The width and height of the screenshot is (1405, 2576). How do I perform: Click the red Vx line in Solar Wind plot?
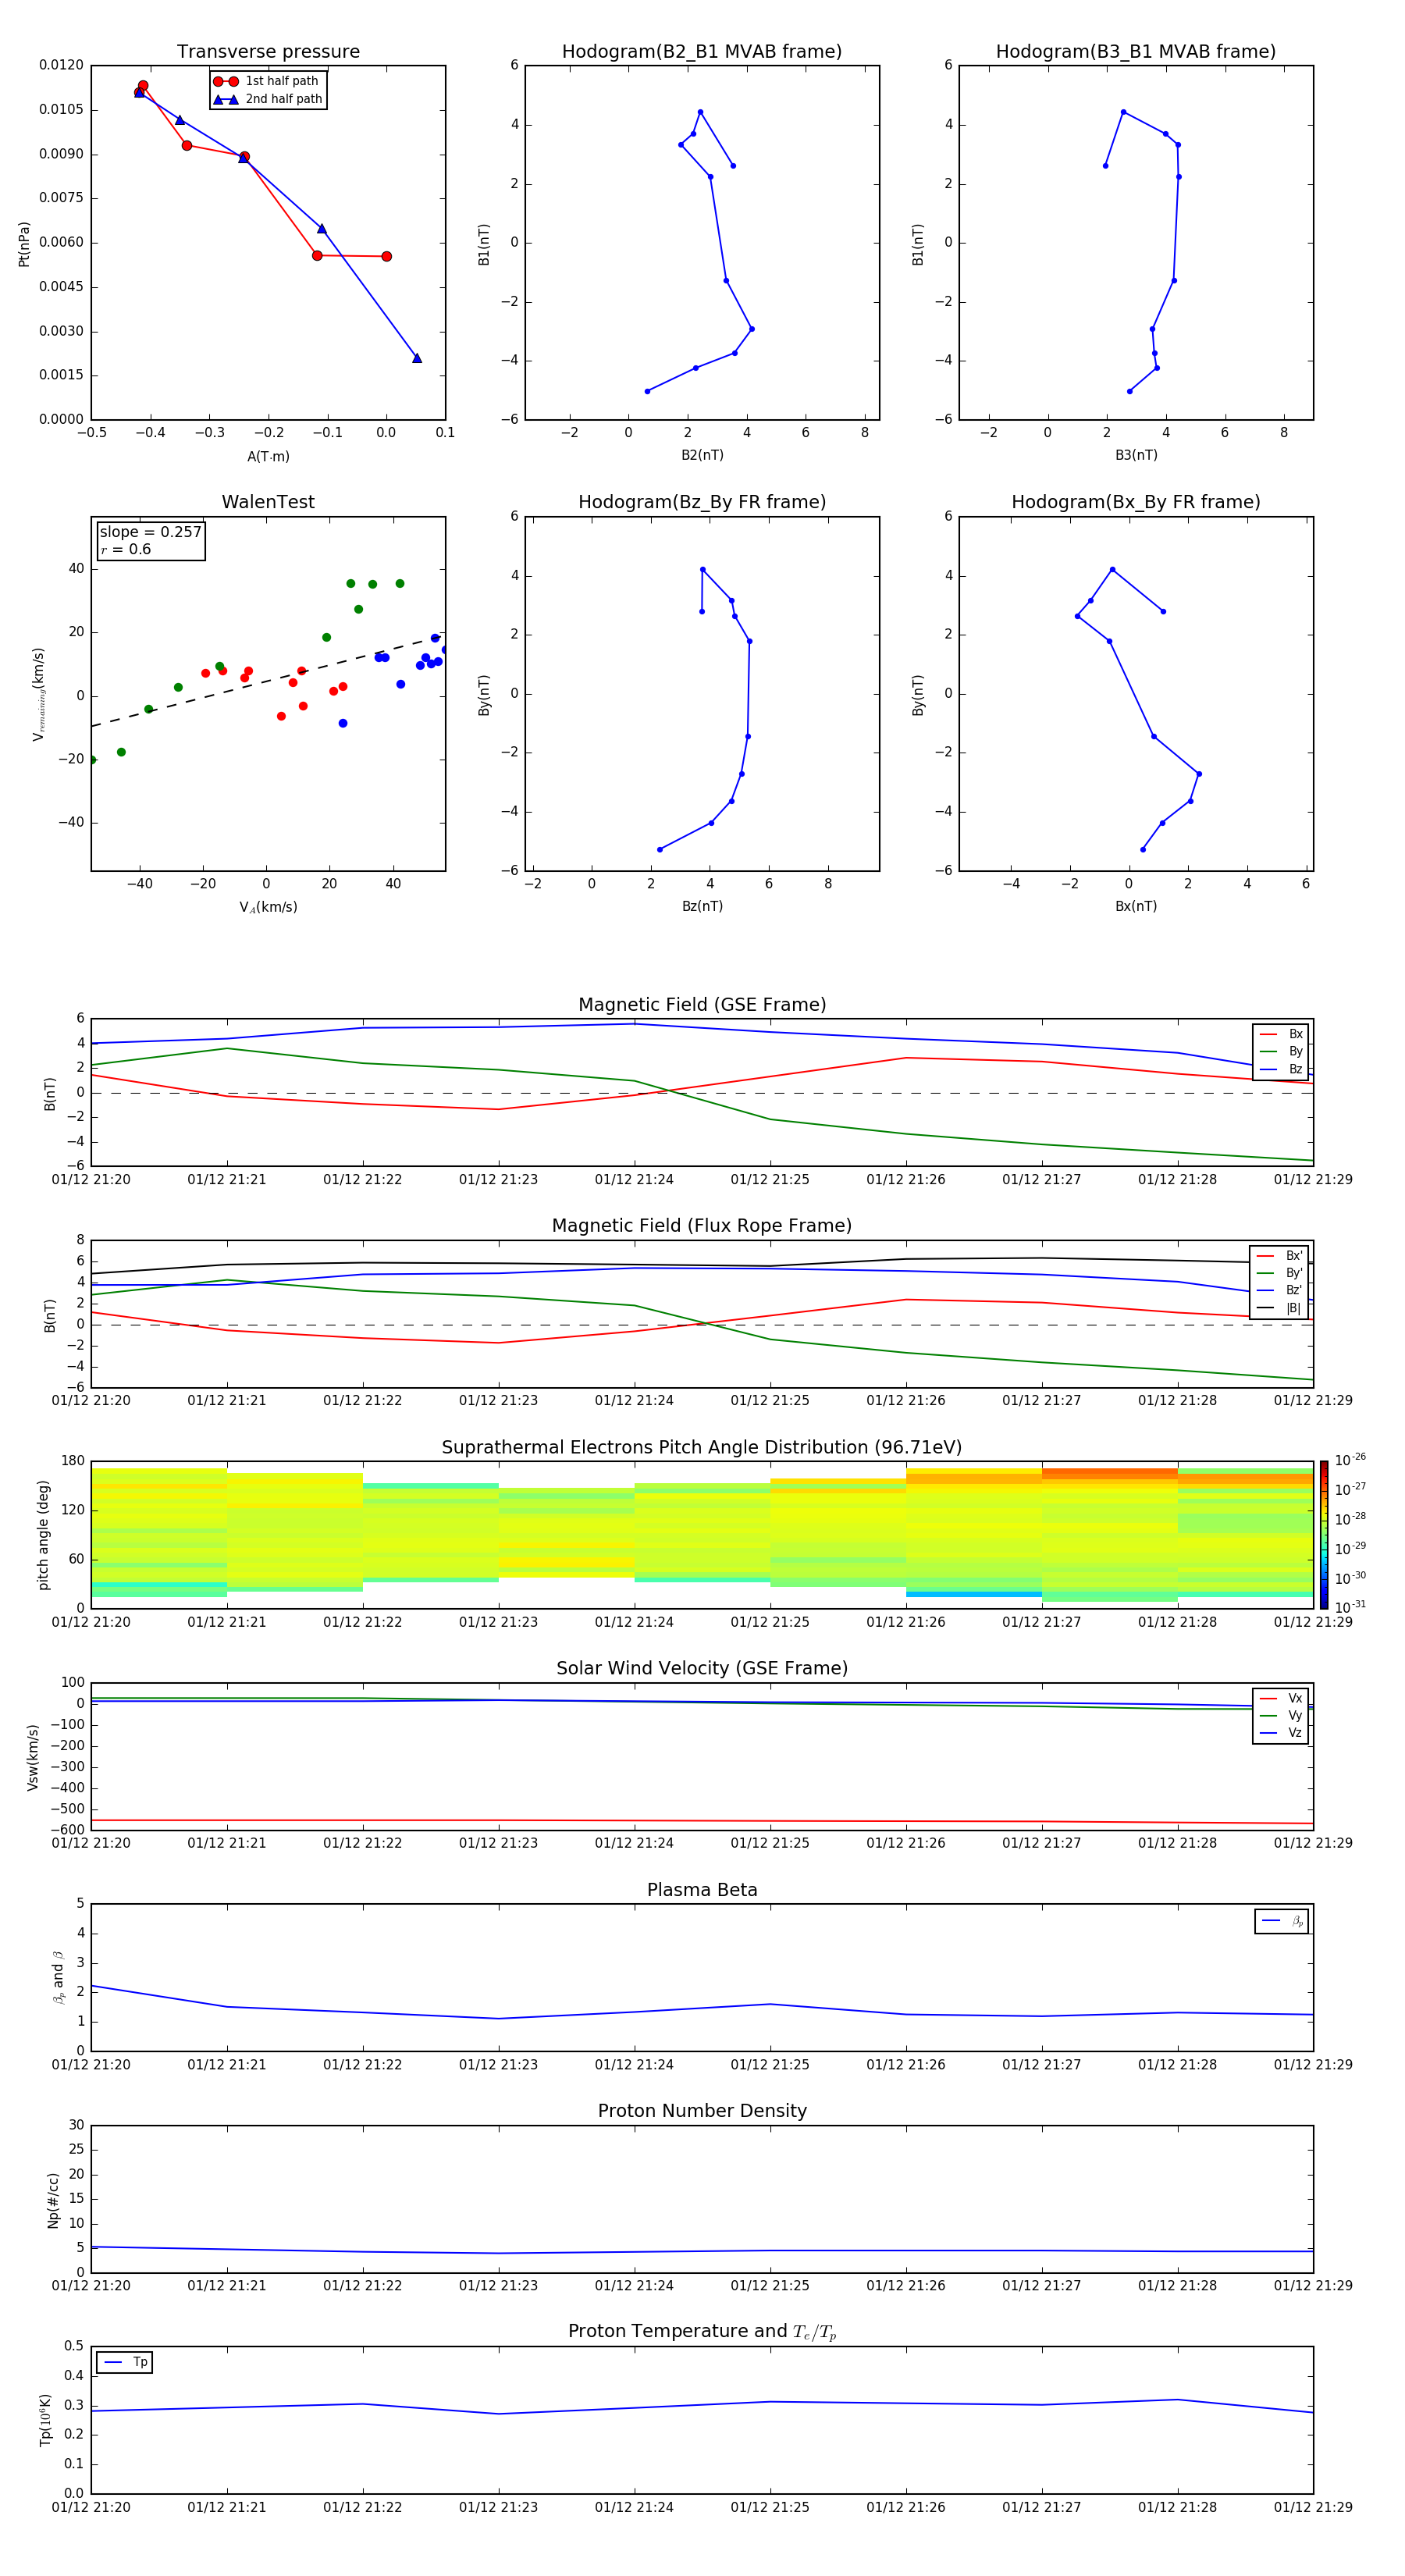[x=702, y=1821]
